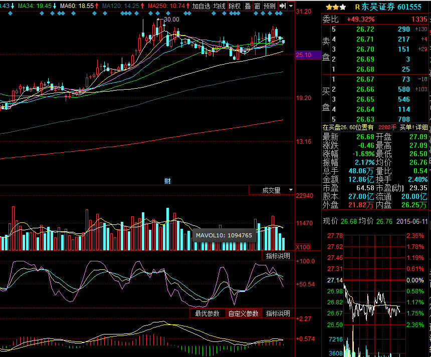Click sell level 1 price 26.68
The height and width of the screenshot is (357, 431).
point(365,69)
